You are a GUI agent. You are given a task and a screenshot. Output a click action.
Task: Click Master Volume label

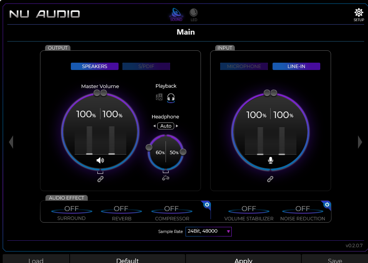(100, 86)
